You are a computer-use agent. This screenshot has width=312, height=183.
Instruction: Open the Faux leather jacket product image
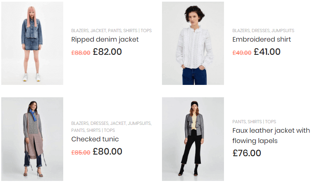[193, 139]
